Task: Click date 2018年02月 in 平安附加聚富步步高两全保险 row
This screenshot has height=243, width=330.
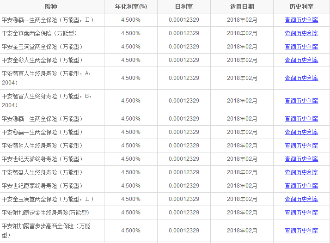Action: (242, 231)
